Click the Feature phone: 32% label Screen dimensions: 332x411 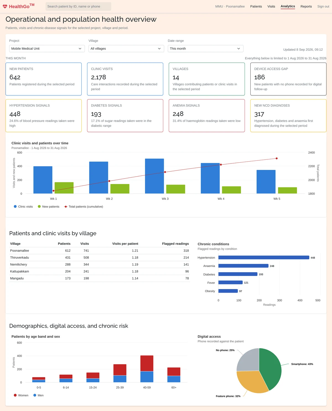(x=228, y=396)
